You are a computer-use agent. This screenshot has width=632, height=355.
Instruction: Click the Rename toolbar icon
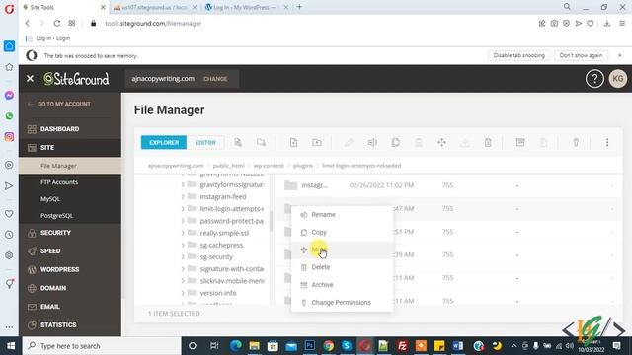372,142
